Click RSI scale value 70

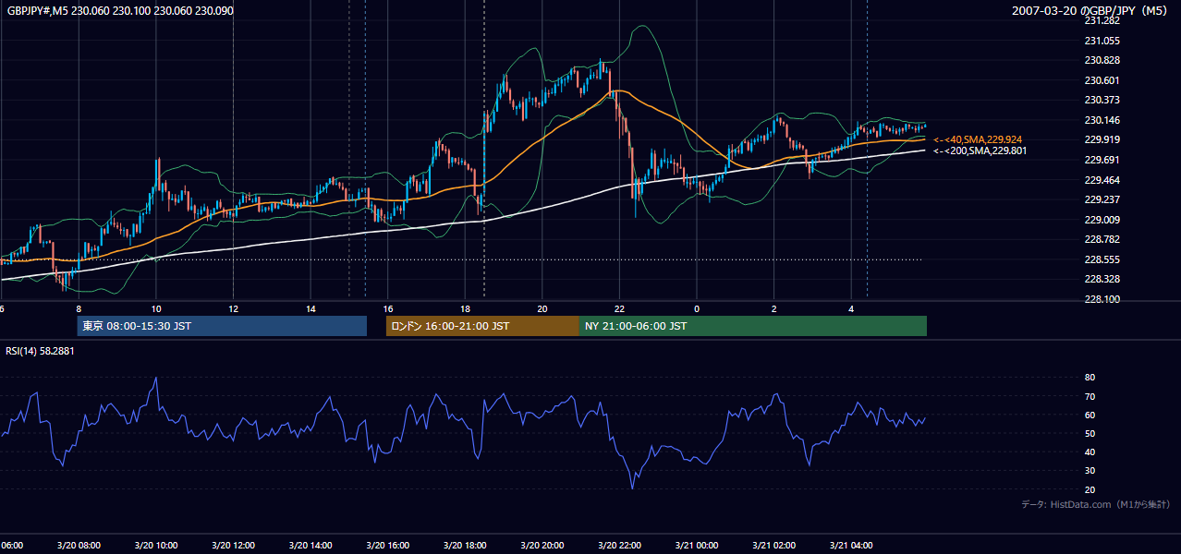coord(1090,396)
